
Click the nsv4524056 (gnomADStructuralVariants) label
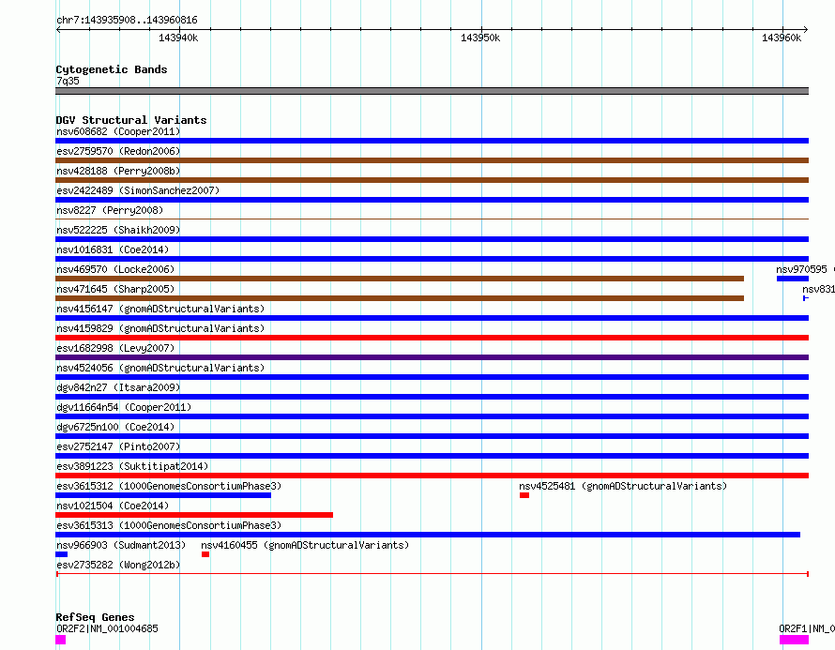pyautogui.click(x=160, y=368)
